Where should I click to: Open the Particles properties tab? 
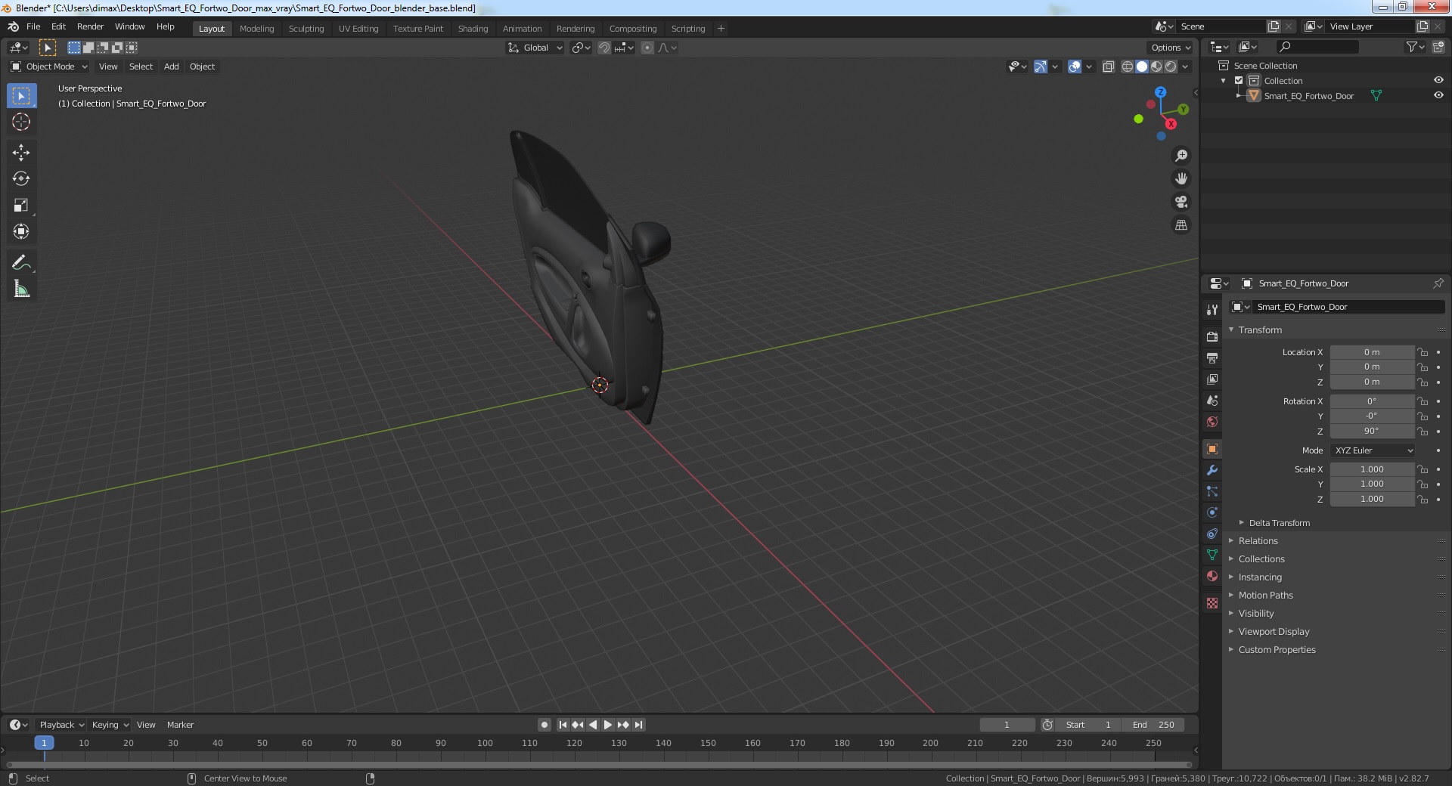(x=1212, y=491)
